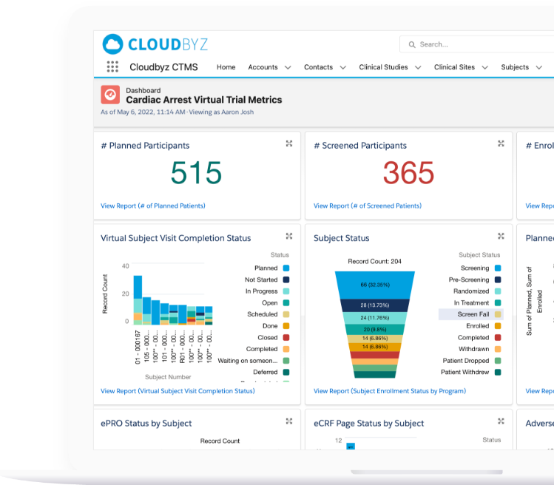
Task: Expand eCRF Page Status by Subject widget
Action: [501, 421]
